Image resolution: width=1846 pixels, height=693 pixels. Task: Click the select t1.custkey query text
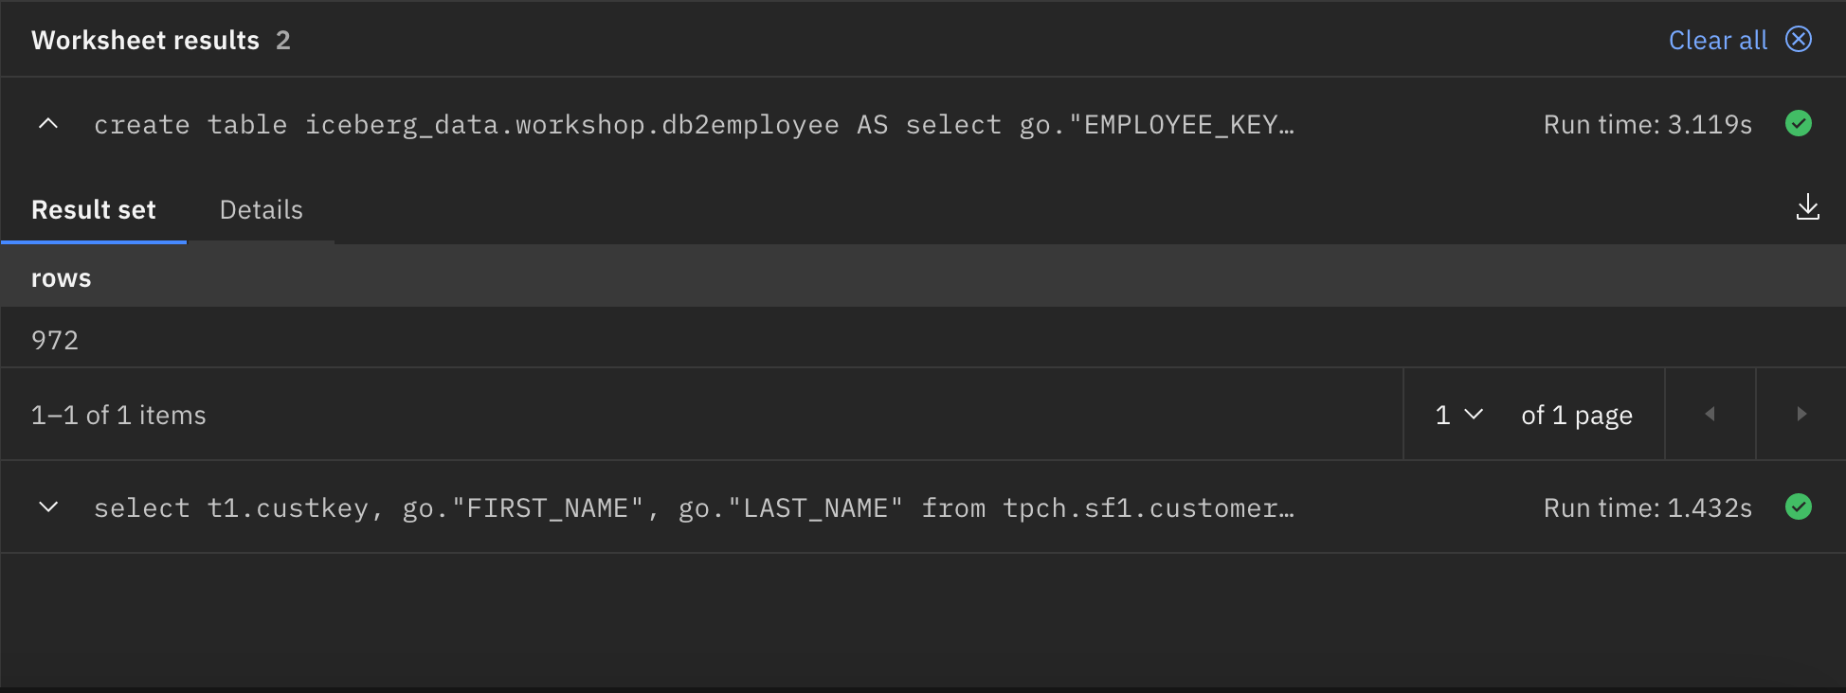coord(694,508)
